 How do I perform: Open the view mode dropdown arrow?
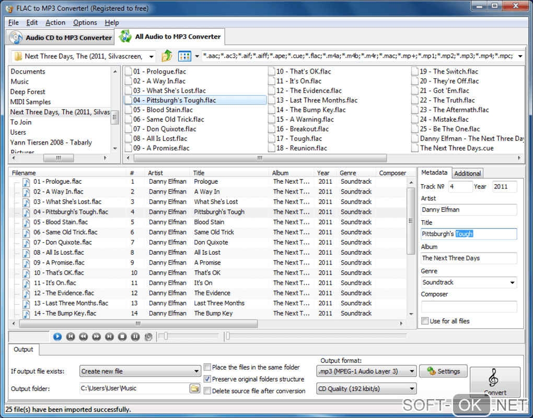tap(197, 56)
